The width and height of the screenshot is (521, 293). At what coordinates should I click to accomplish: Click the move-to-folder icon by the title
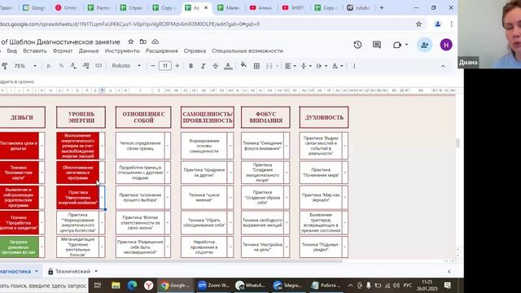click(x=143, y=42)
